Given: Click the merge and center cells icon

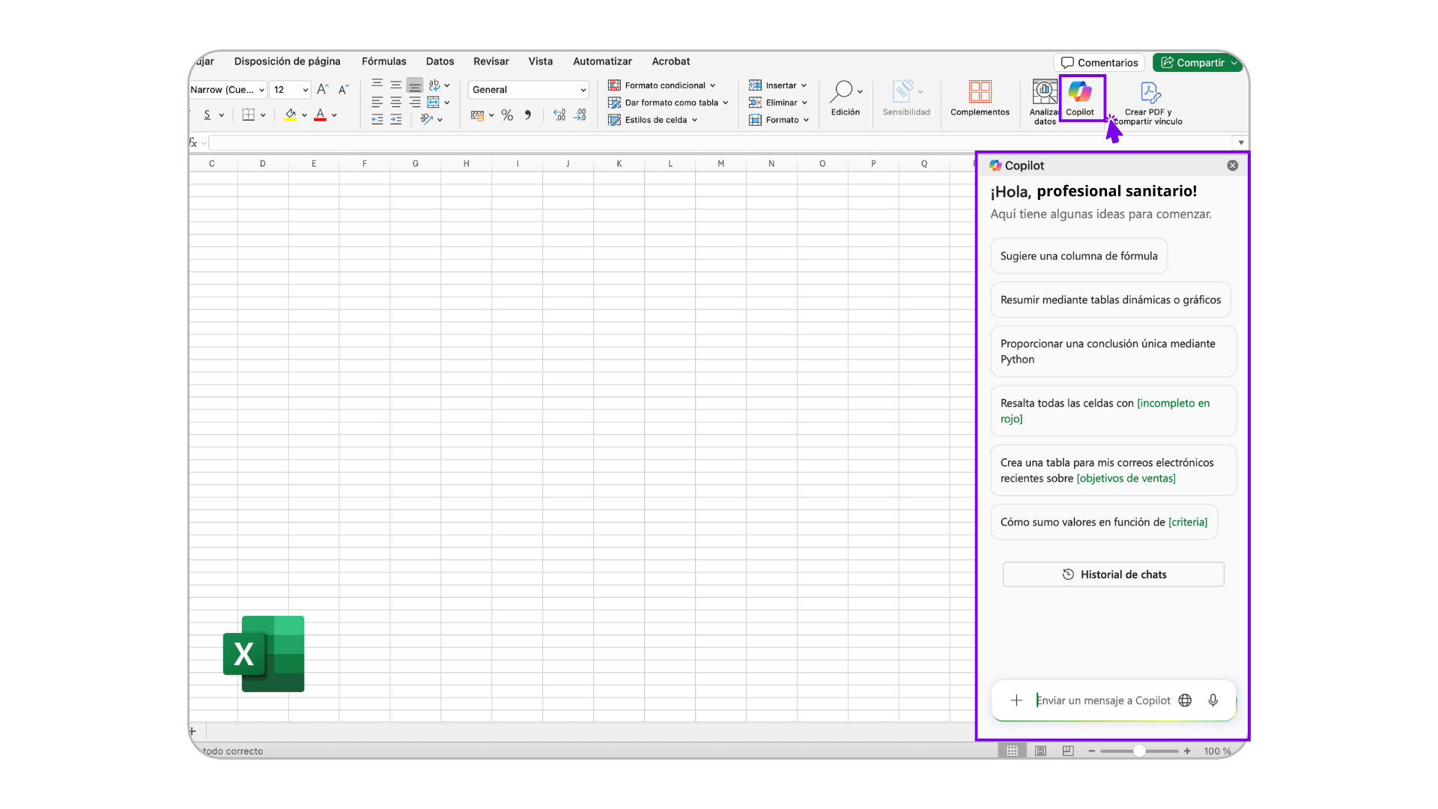Looking at the screenshot, I should [x=434, y=103].
